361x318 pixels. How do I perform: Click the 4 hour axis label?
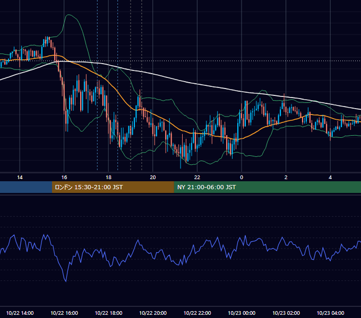[330, 178]
